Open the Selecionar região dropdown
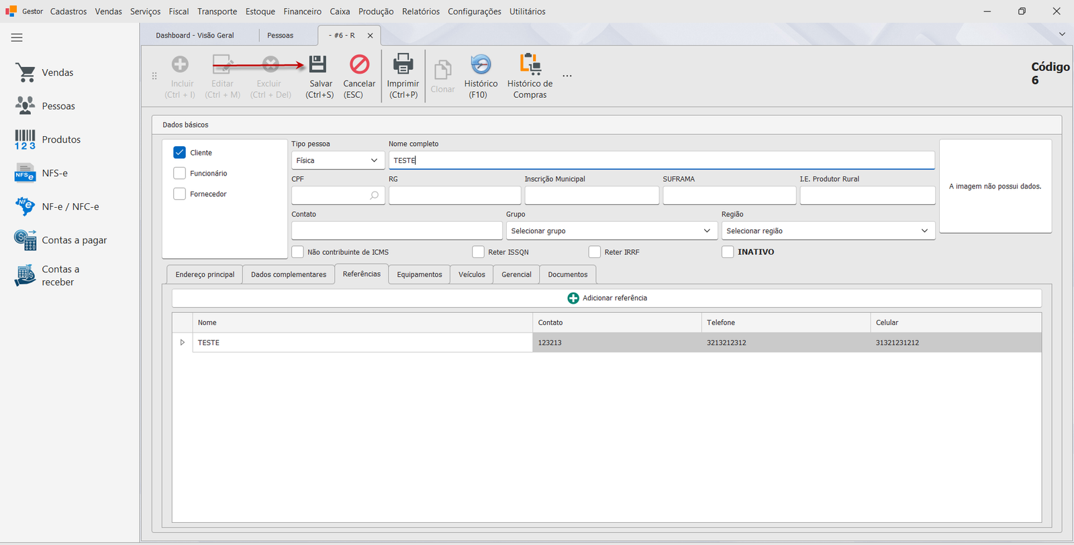 coord(828,231)
